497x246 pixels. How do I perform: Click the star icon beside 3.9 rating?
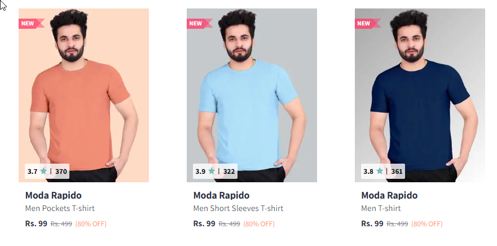click(212, 171)
